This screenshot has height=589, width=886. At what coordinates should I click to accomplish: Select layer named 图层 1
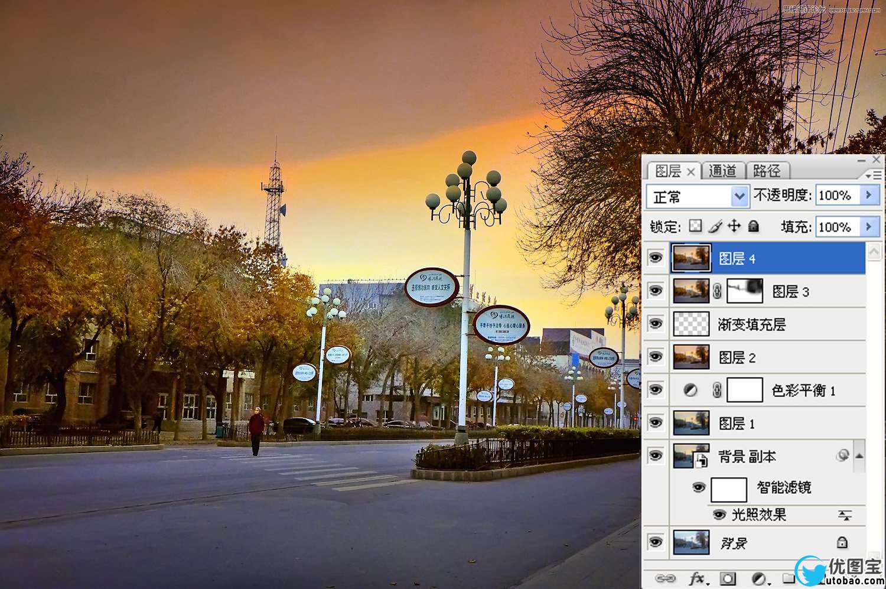[737, 424]
